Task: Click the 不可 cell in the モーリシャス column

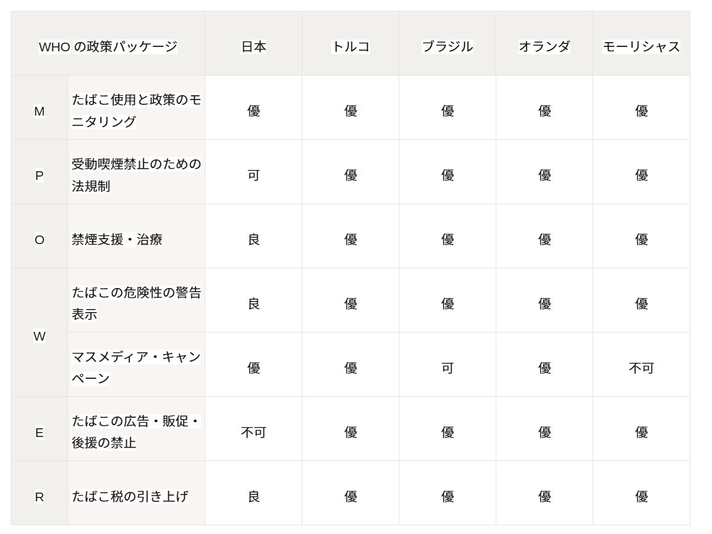Action: tap(641, 368)
